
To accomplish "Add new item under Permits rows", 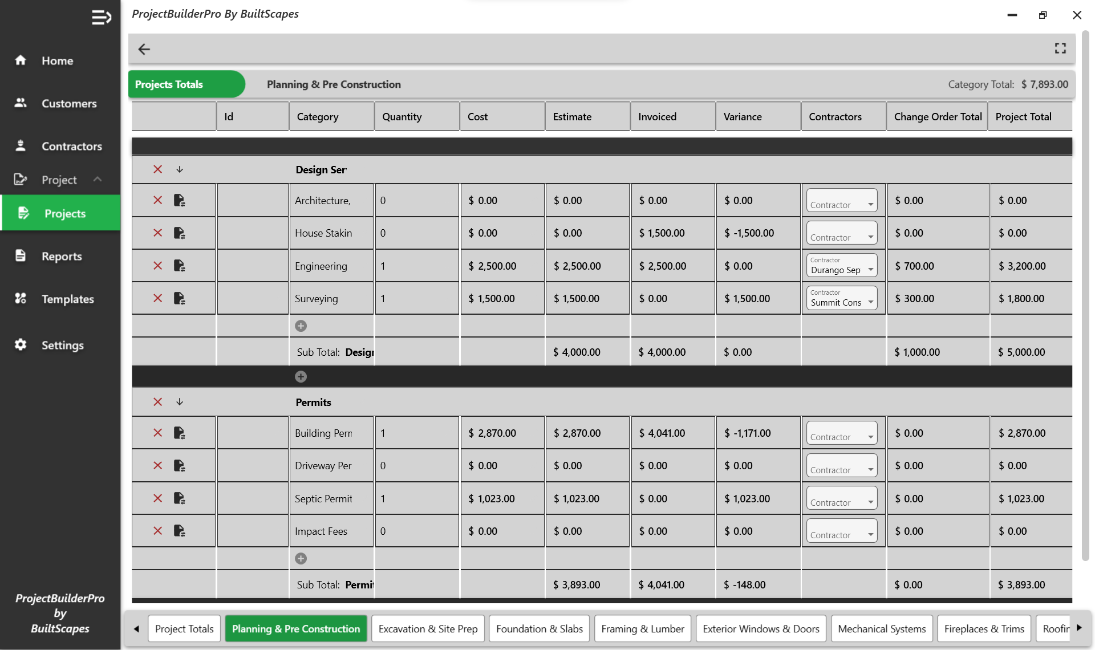I will [x=301, y=558].
